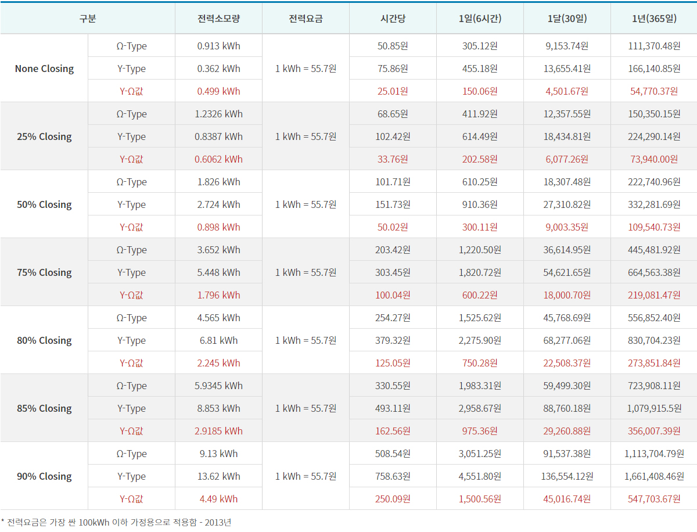The image size is (697, 532).
Task: Click the red 2.245 kWh value
Action: 218,363
